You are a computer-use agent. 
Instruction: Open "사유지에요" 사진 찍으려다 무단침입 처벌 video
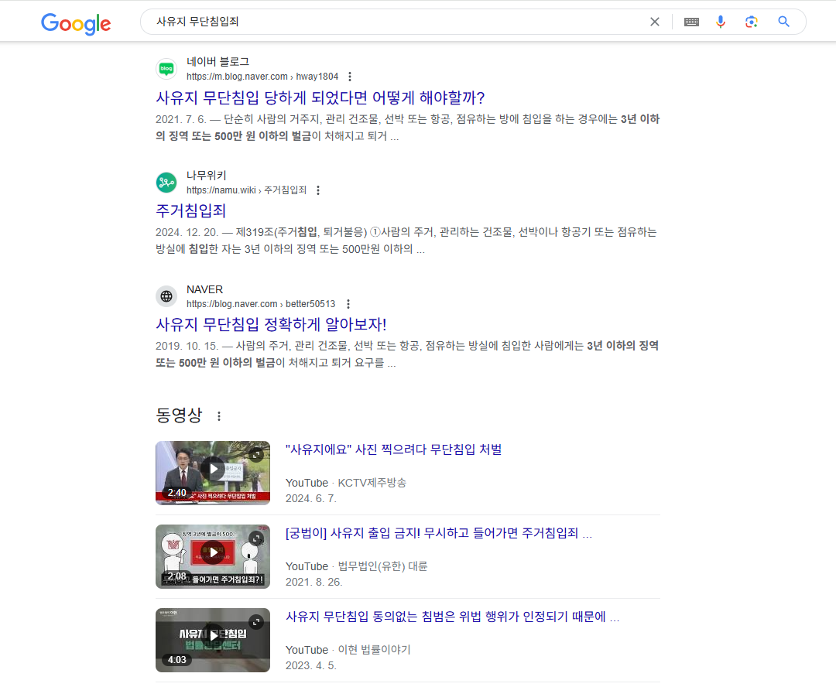393,449
